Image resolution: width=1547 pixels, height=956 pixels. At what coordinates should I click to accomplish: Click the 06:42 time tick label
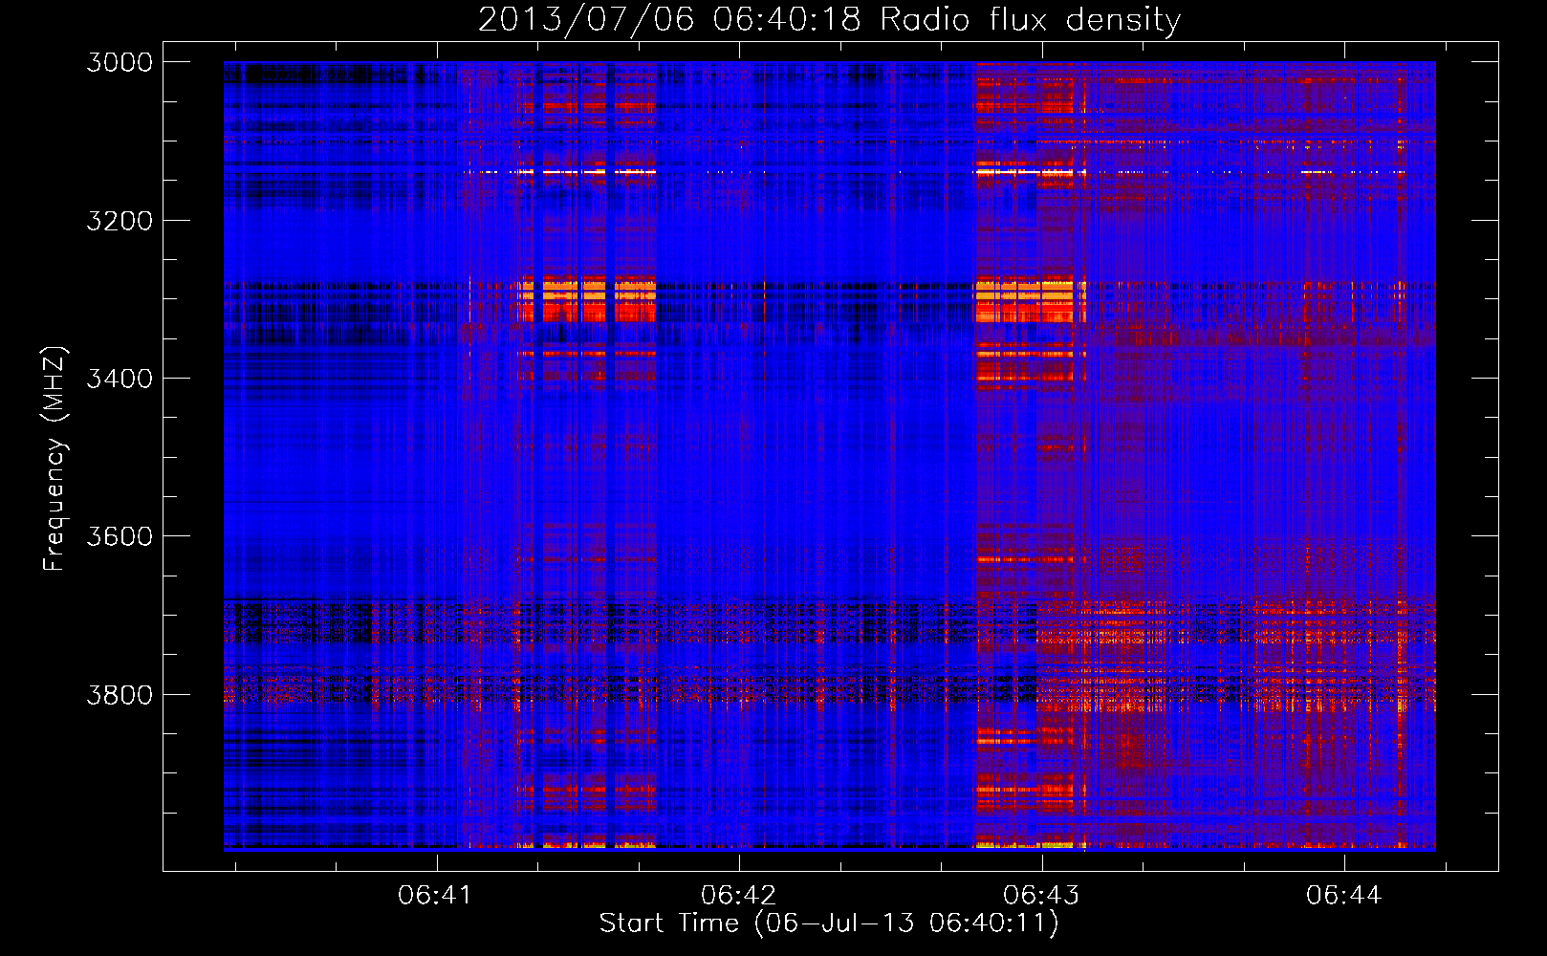click(x=738, y=895)
